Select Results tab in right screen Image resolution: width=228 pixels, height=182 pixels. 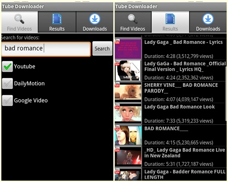[x=170, y=22]
